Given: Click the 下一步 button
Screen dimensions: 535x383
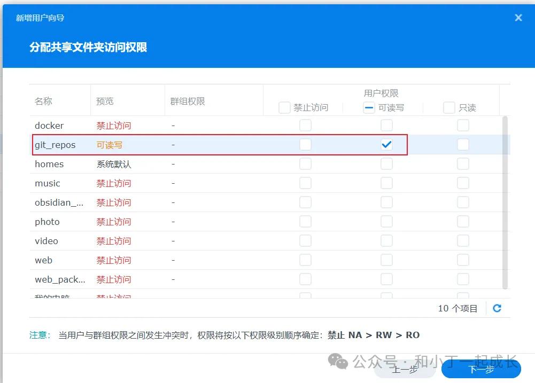Looking at the screenshot, I should tap(480, 369).
